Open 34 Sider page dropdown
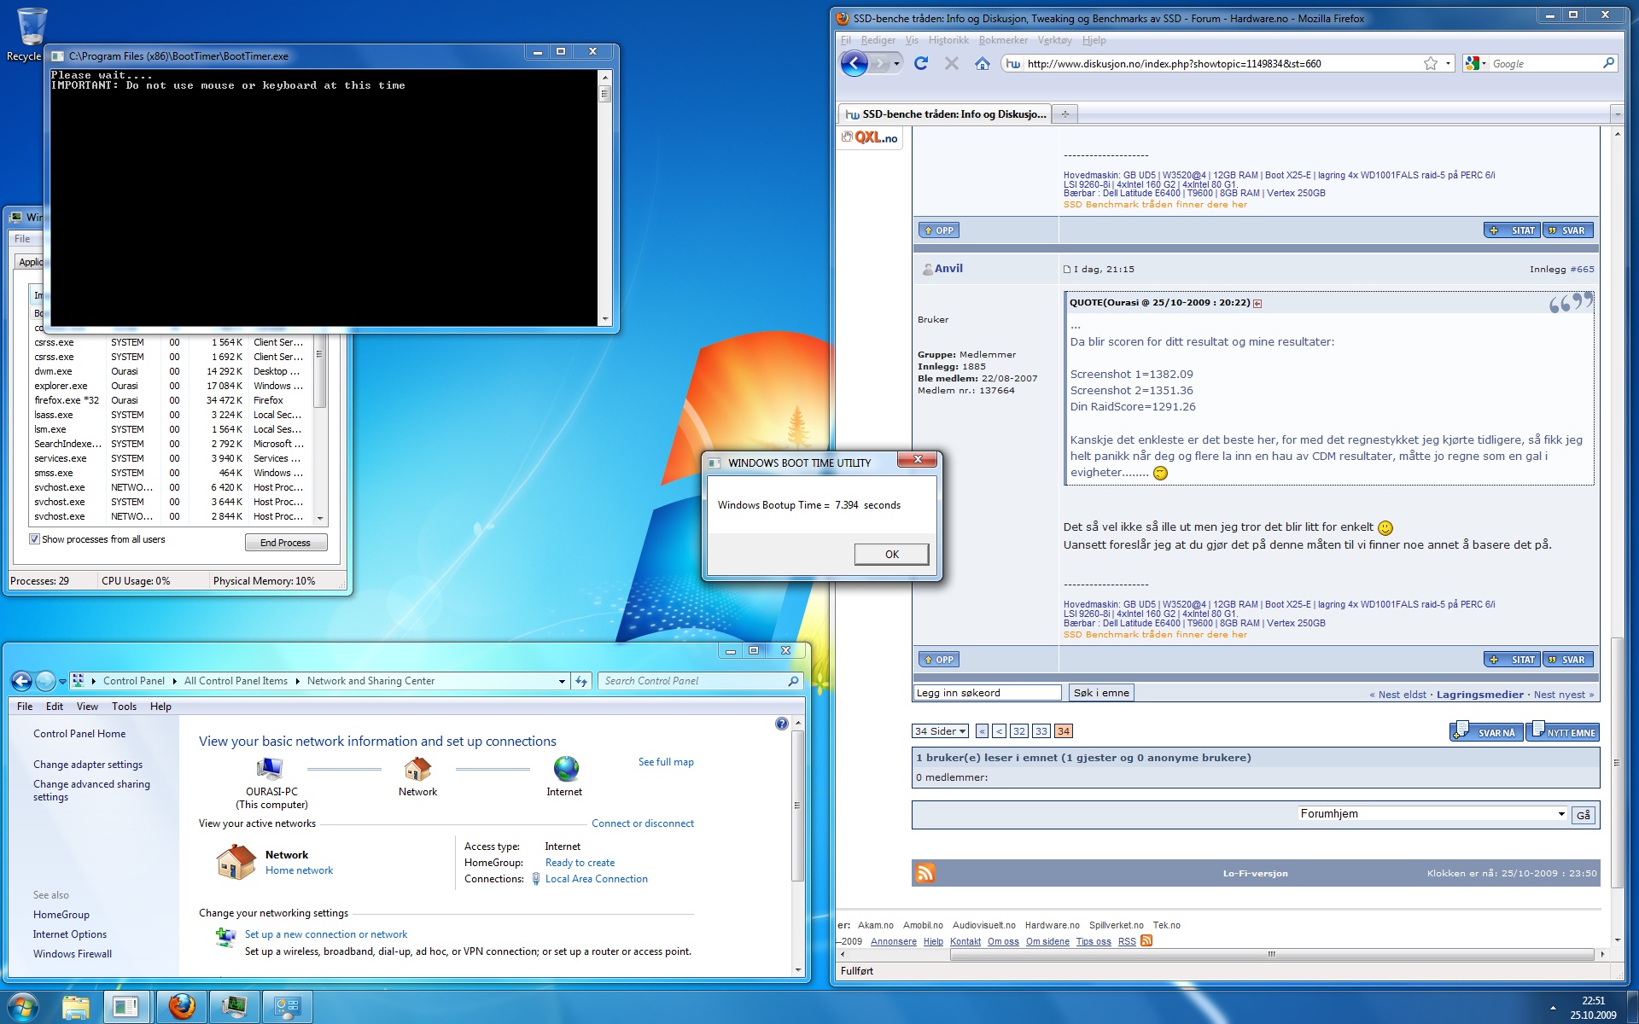The height and width of the screenshot is (1024, 1639). coord(940,731)
